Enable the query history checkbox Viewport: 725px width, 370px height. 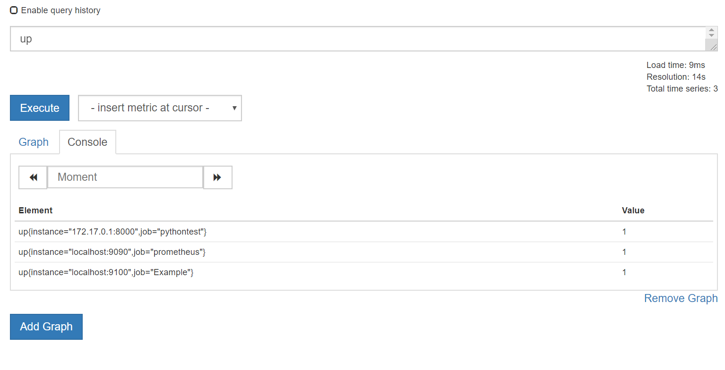tap(13, 10)
